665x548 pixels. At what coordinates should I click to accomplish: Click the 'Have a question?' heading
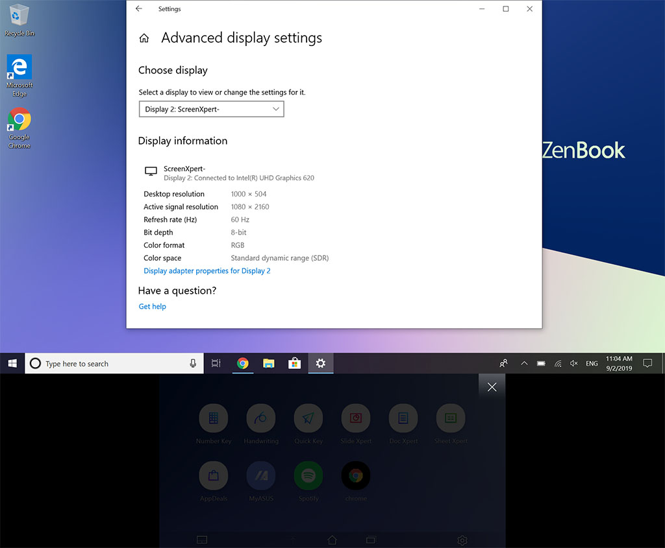click(x=177, y=291)
